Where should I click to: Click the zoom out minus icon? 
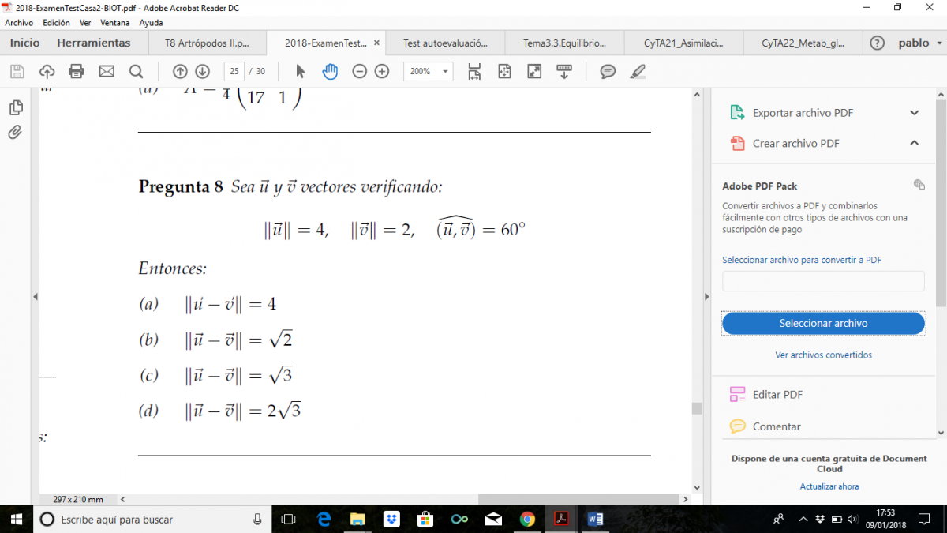pyautogui.click(x=359, y=72)
